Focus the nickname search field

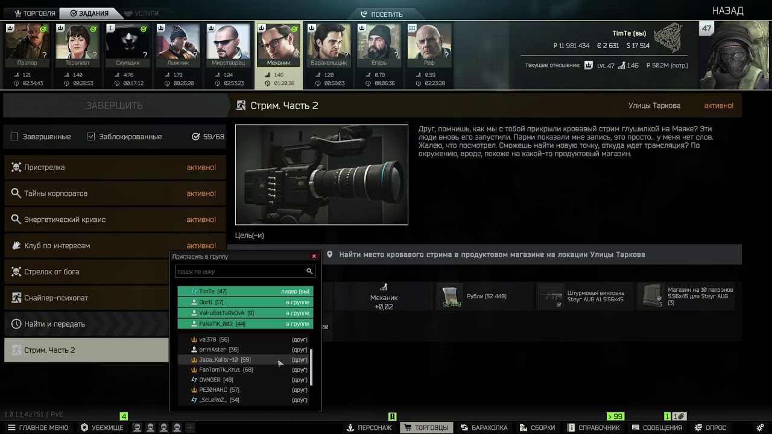click(245, 271)
